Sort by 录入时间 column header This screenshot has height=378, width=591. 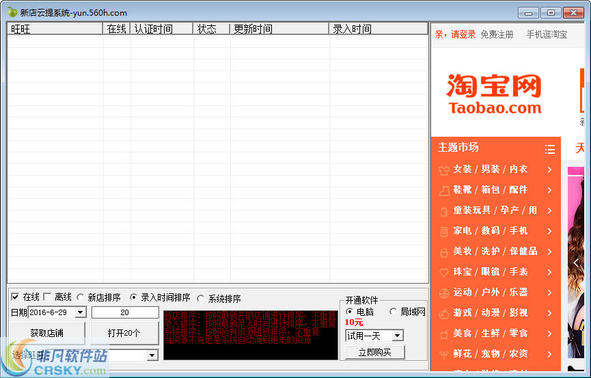coord(379,29)
